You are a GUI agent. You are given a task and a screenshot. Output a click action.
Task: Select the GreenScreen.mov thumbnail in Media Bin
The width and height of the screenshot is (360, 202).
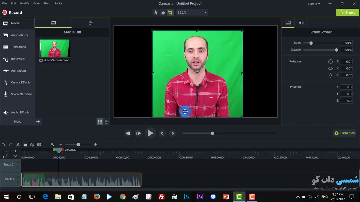55,48
